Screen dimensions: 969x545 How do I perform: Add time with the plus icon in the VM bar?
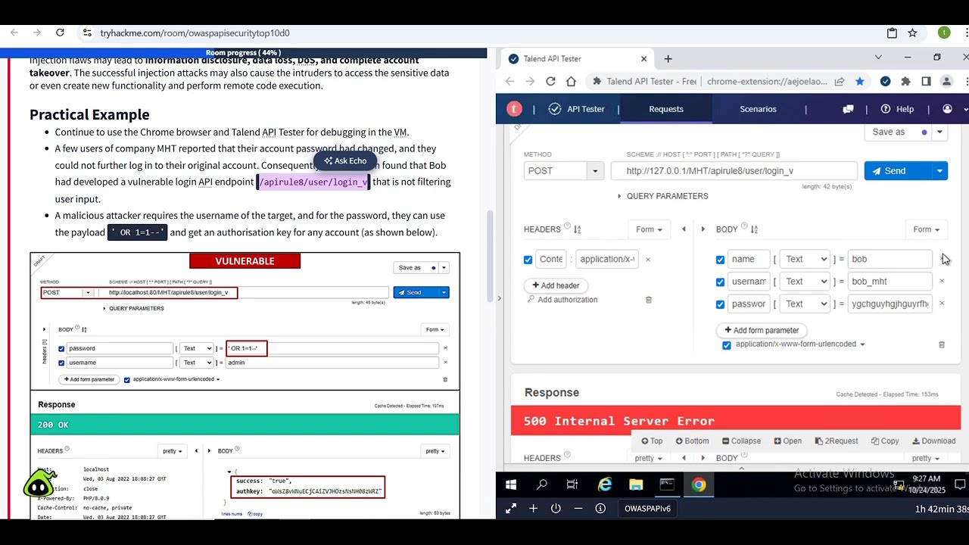[533, 509]
